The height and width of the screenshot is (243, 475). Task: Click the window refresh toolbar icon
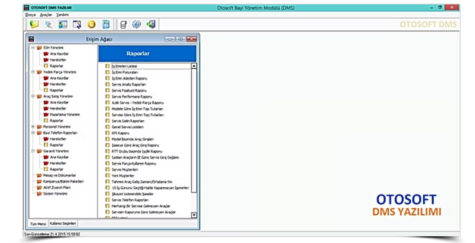point(77,25)
